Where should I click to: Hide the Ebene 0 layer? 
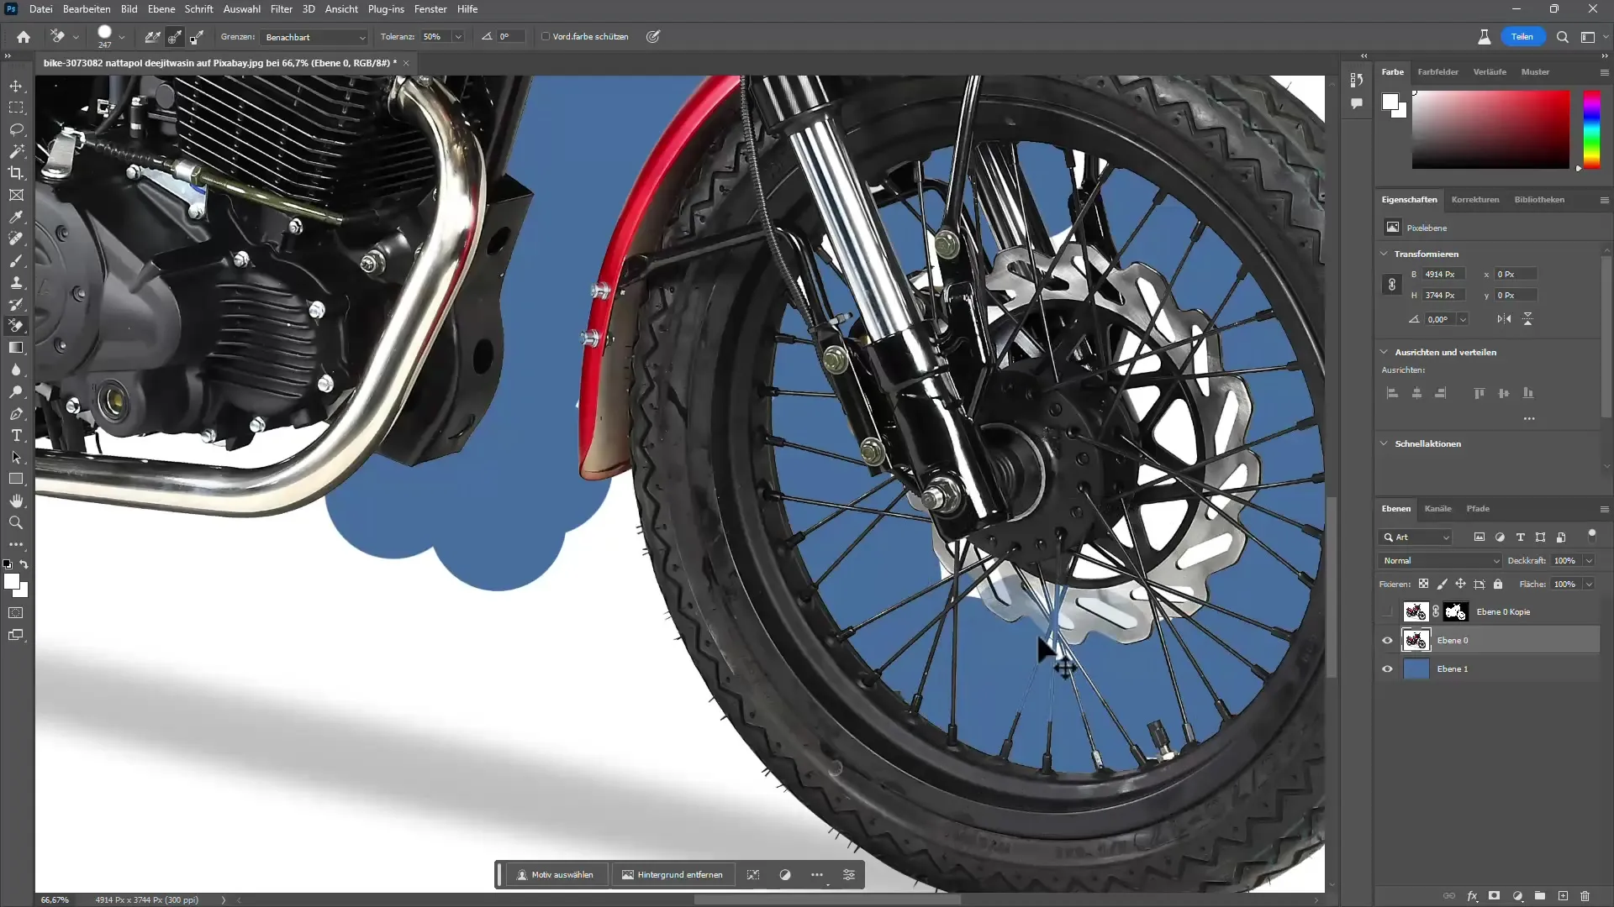1387,641
